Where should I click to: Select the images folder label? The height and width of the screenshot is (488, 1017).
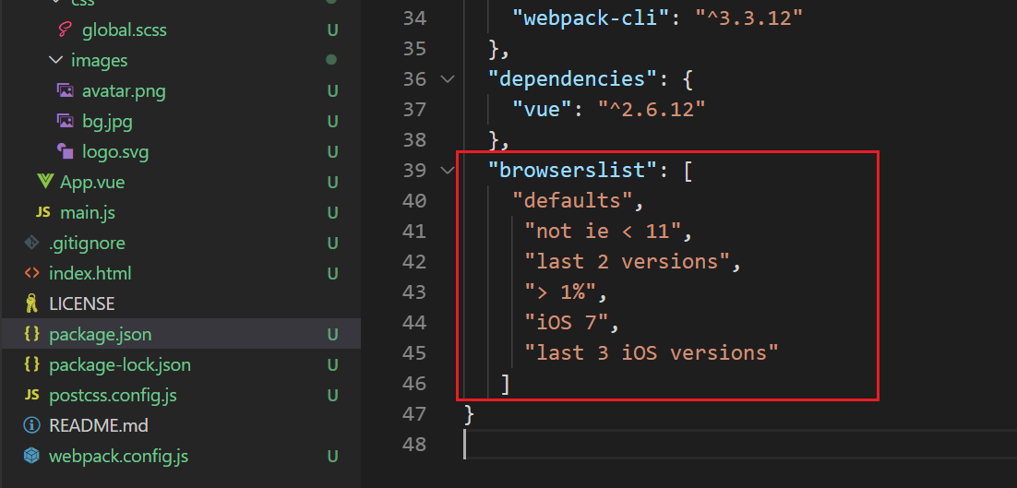pos(100,60)
